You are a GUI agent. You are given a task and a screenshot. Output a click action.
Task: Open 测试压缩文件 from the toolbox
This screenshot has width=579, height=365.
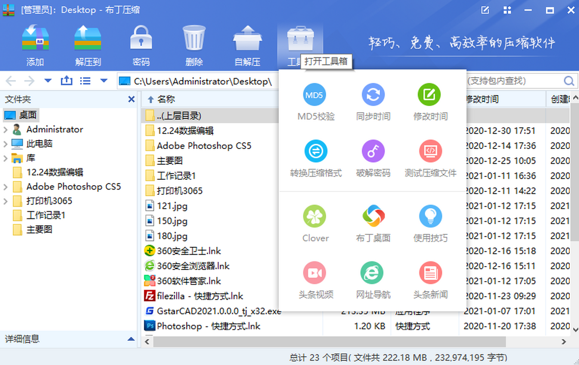[430, 152]
